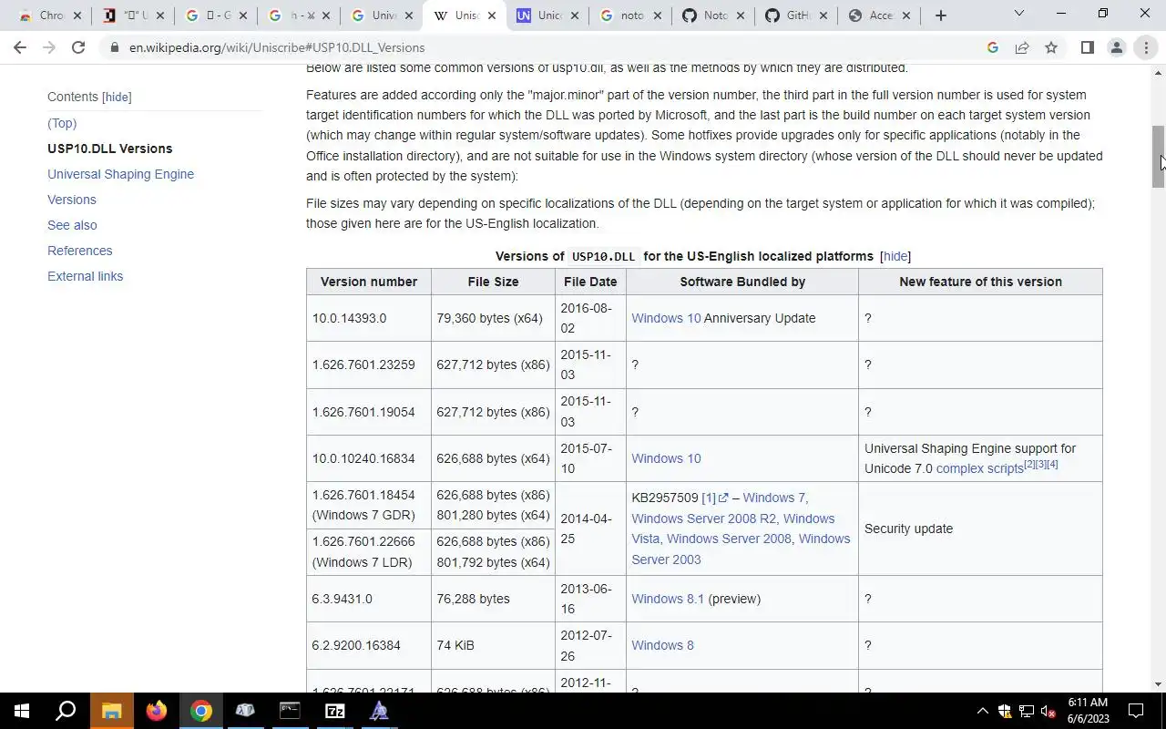Close the Acce tab
The width and height of the screenshot is (1166, 729).
point(906,15)
